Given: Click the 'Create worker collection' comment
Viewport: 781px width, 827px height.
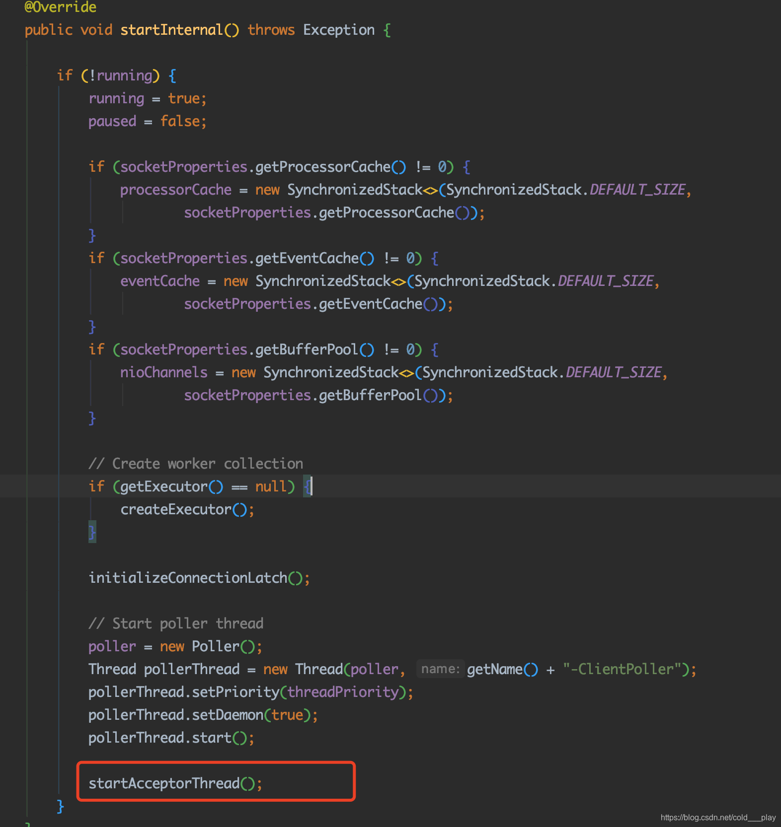Looking at the screenshot, I should (x=196, y=464).
